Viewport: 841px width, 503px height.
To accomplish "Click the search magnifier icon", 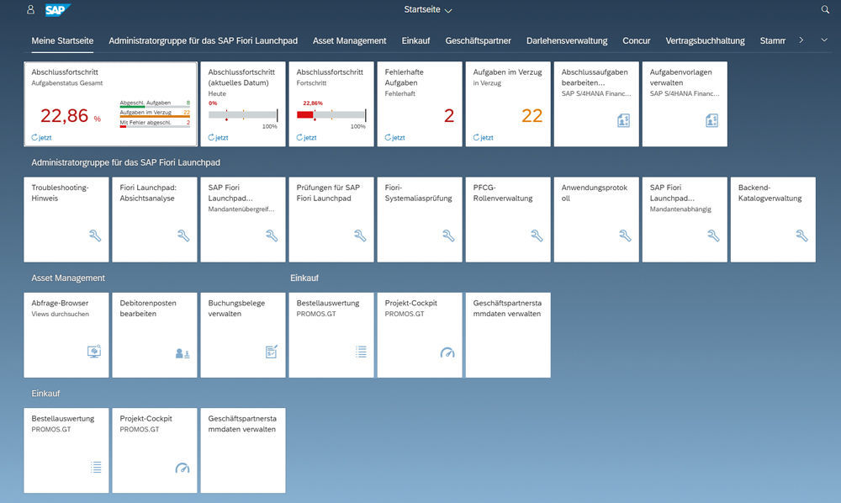I will (825, 10).
